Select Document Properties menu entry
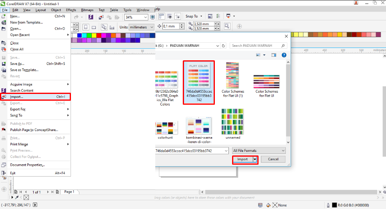The image size is (386, 209). pyautogui.click(x=35, y=165)
